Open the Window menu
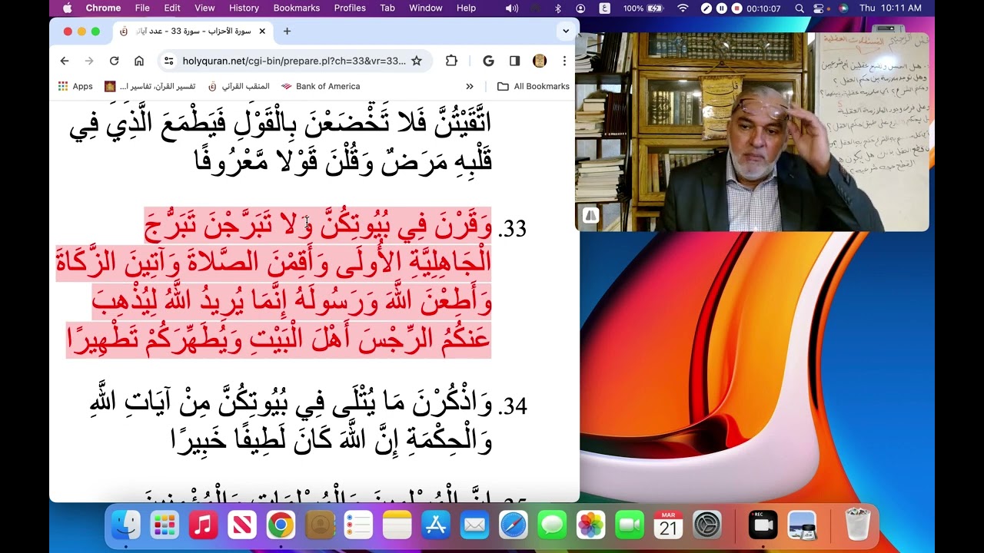The image size is (984, 553). coord(425,8)
